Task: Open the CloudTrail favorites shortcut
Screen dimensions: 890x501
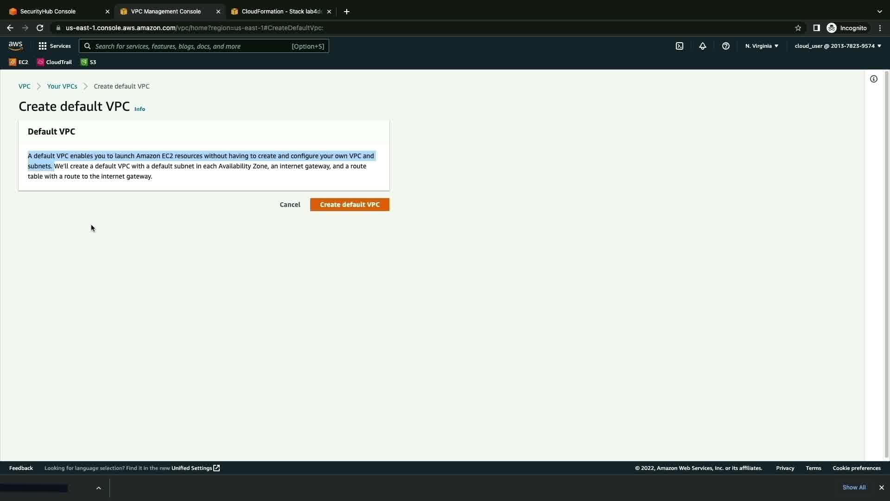Action: coord(54,62)
